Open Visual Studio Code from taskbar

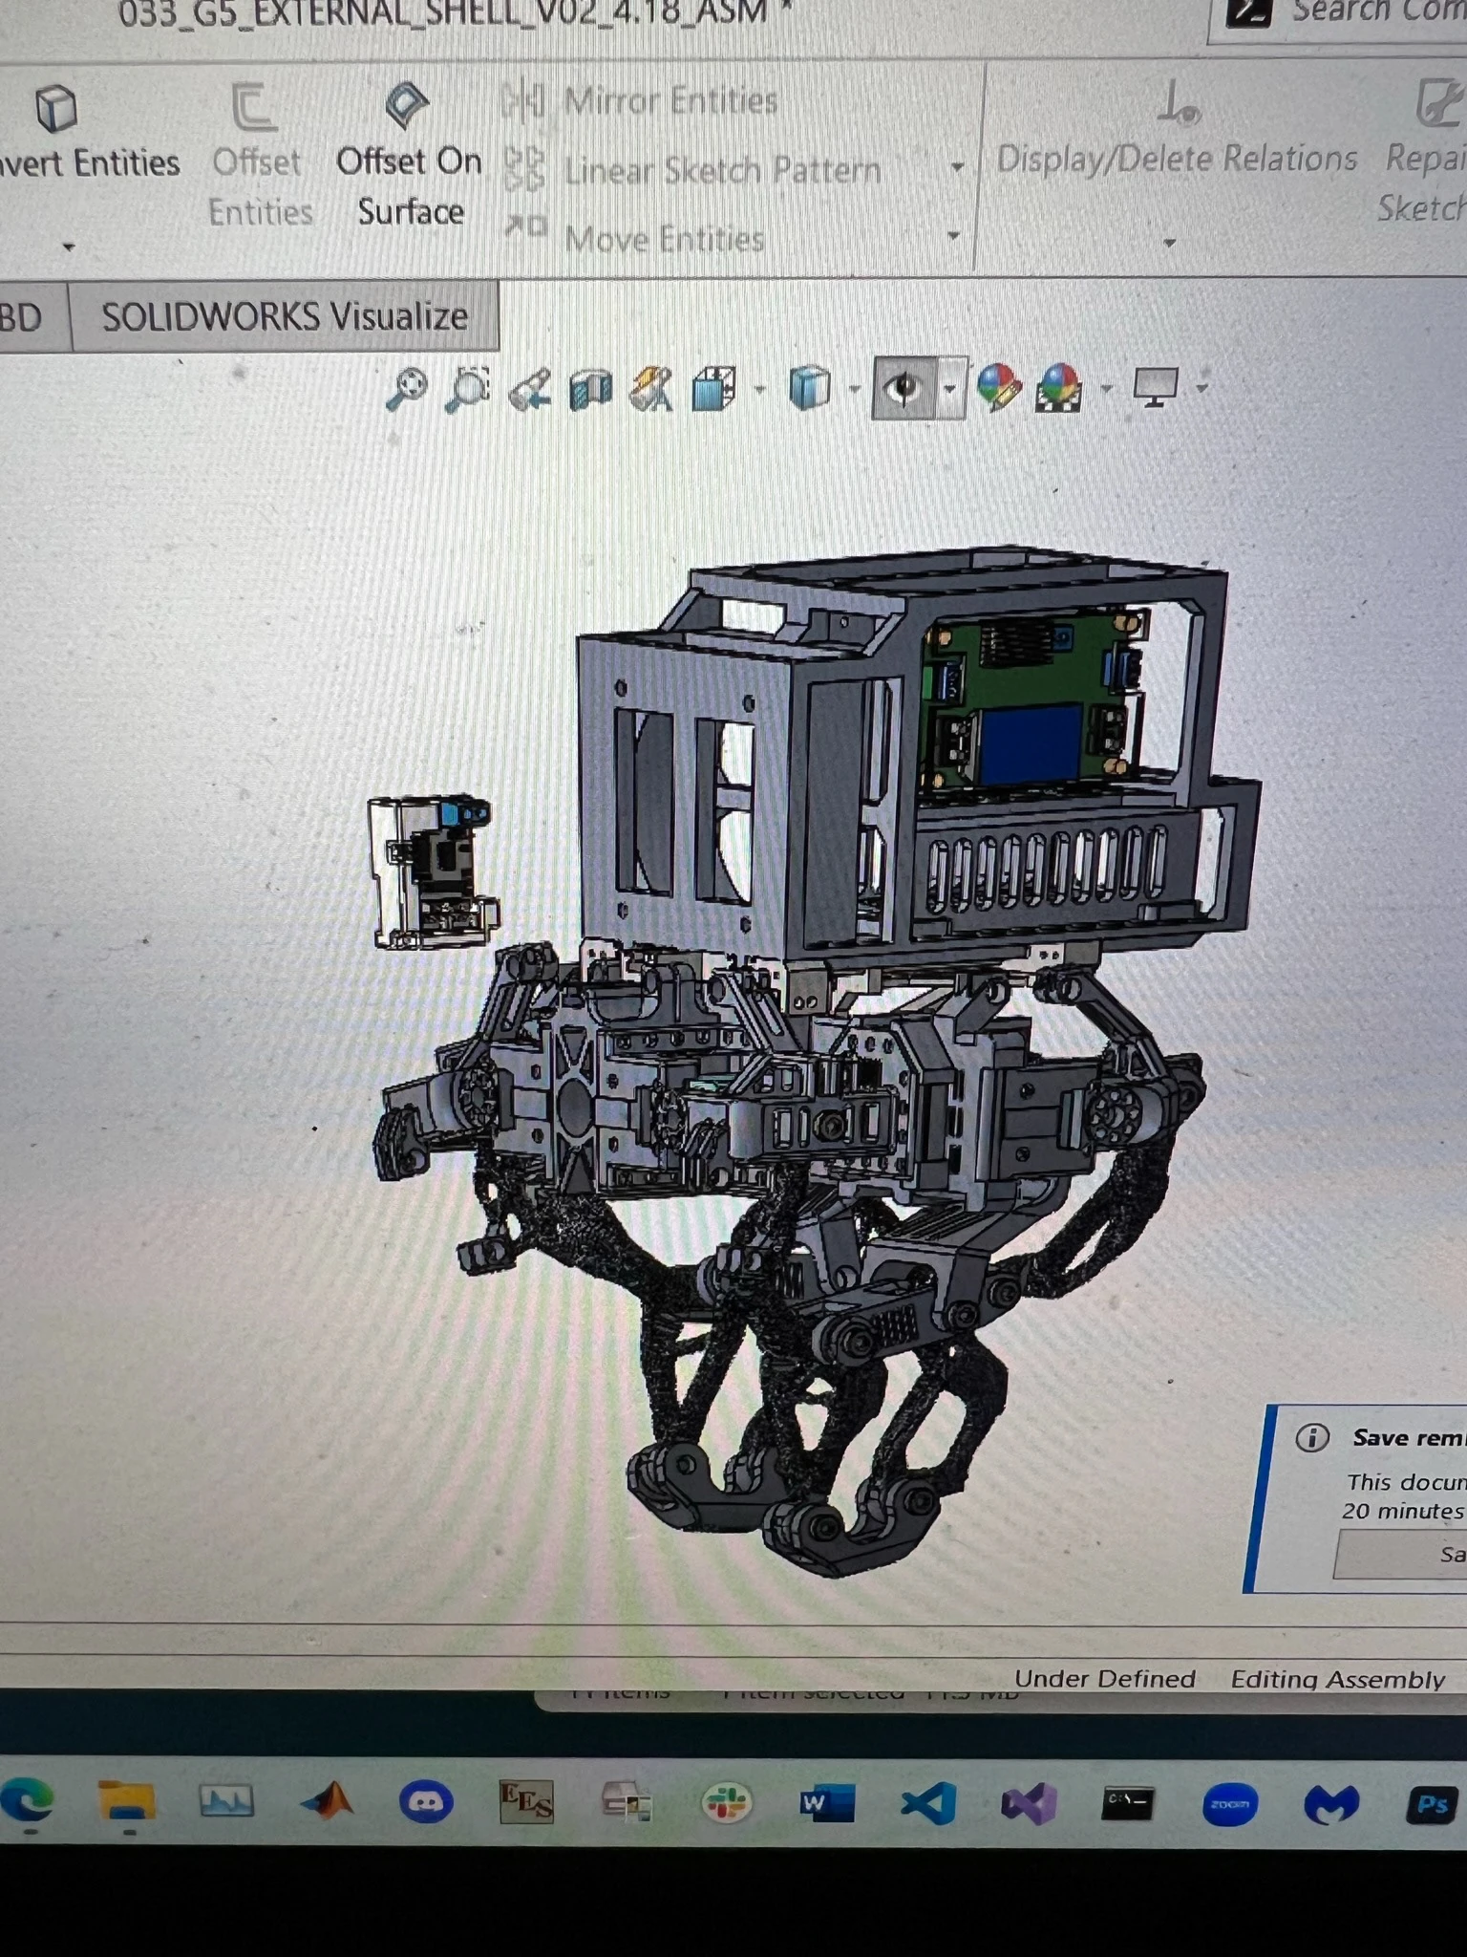(x=929, y=1803)
